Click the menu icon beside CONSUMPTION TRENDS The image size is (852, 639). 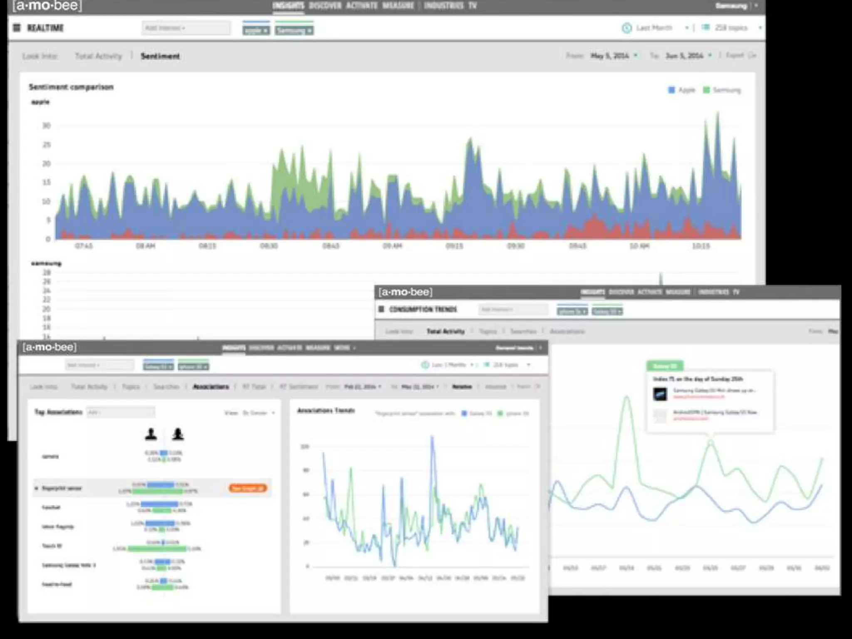pos(381,309)
